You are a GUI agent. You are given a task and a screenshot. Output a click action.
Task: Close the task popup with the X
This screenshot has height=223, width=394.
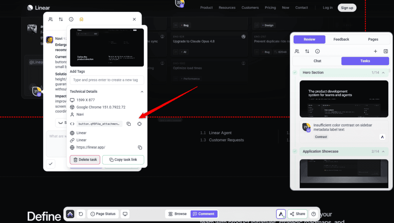134,19
